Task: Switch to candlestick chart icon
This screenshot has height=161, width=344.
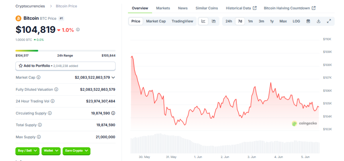Action: click(214, 21)
